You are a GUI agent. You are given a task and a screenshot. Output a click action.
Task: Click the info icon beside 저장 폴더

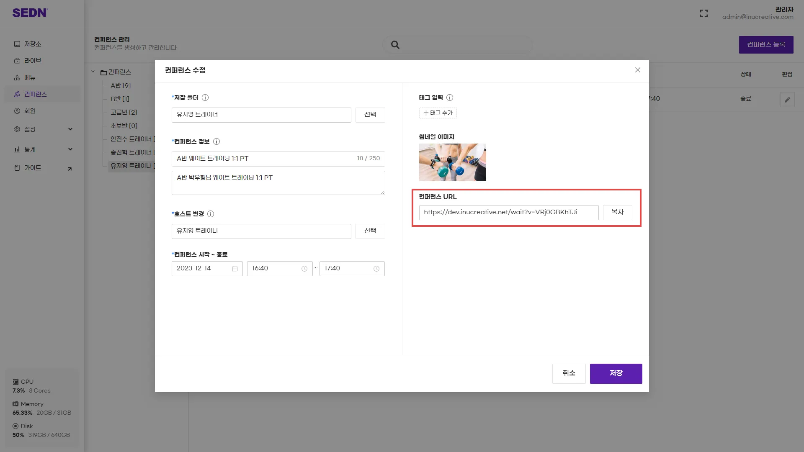[205, 98]
